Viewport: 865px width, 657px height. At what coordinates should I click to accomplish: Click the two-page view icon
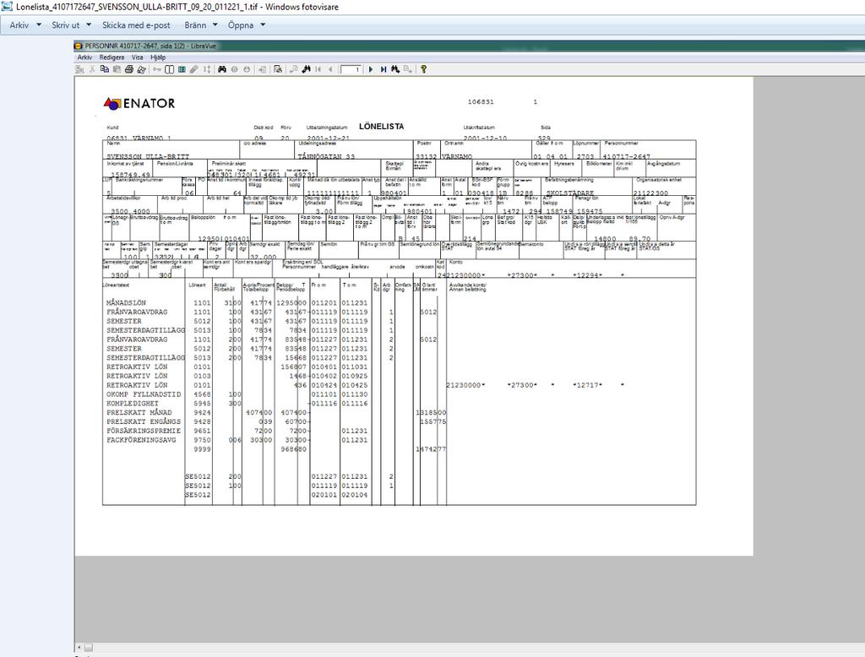point(169,69)
